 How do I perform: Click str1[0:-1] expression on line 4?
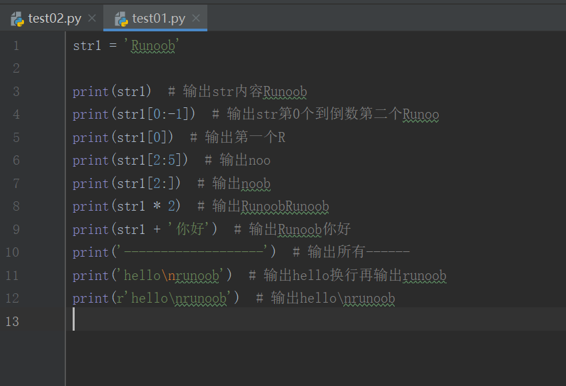coord(150,114)
